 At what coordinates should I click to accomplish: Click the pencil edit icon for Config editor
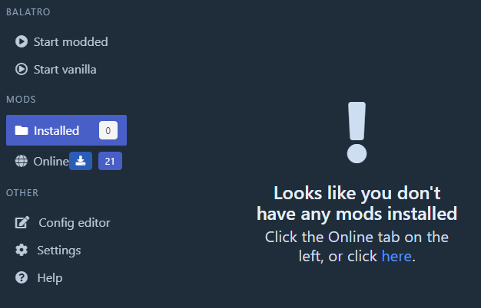[x=22, y=222]
